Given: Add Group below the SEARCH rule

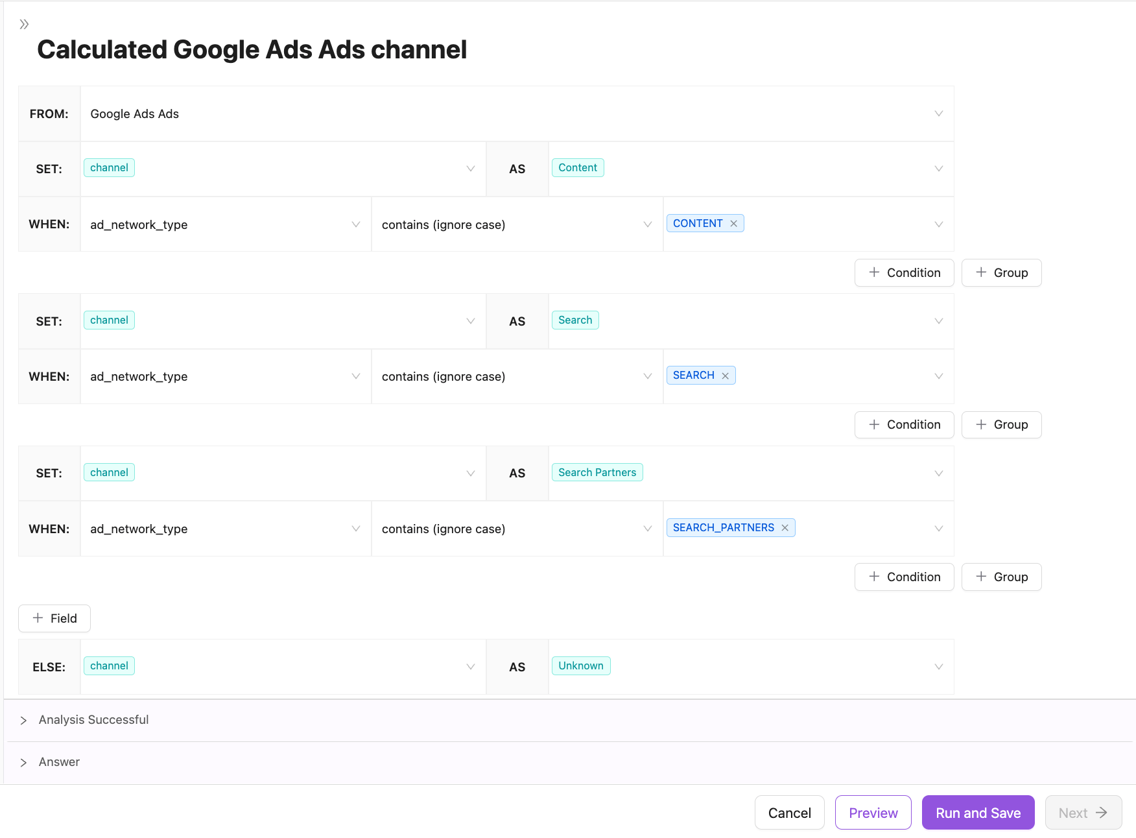Looking at the screenshot, I should click(1001, 425).
